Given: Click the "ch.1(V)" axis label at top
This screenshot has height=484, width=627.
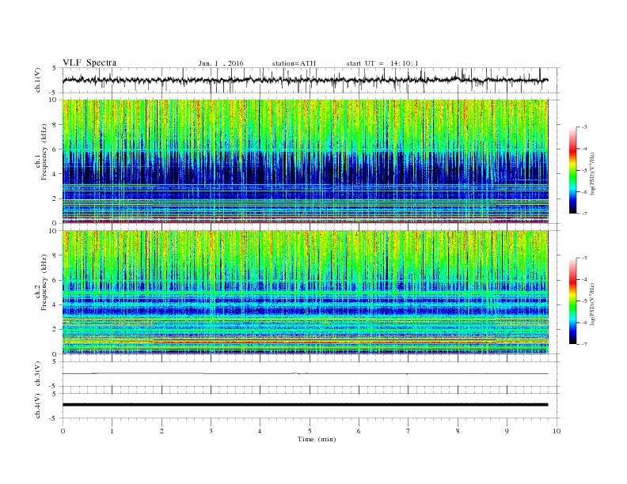Looking at the screenshot, I should coord(38,80).
